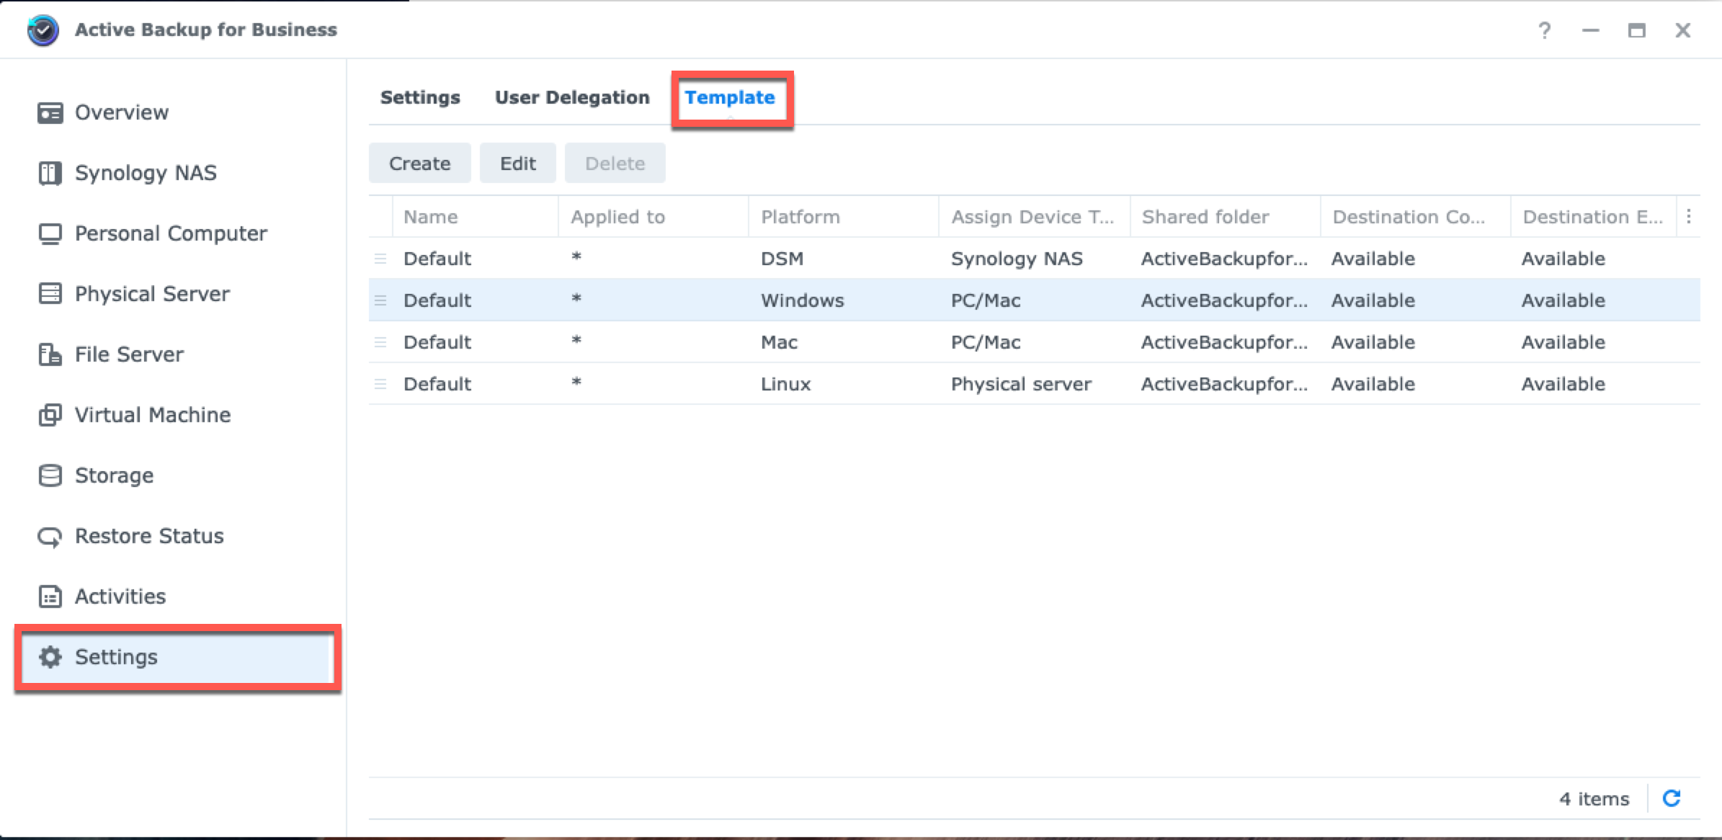Grab the drag handle of Mac row
The height and width of the screenshot is (840, 1722).
coord(380,342)
